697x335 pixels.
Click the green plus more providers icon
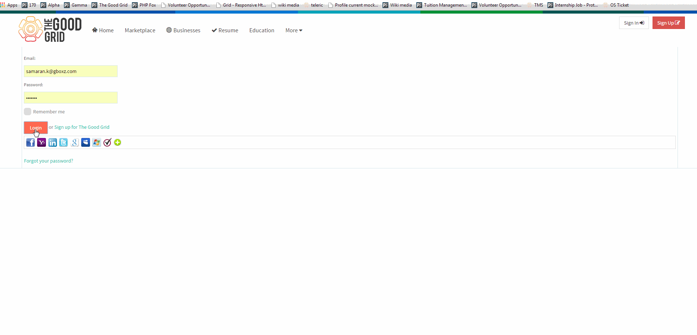pos(118,142)
